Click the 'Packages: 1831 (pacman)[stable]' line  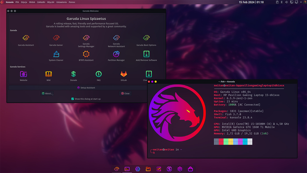click(x=239, y=111)
